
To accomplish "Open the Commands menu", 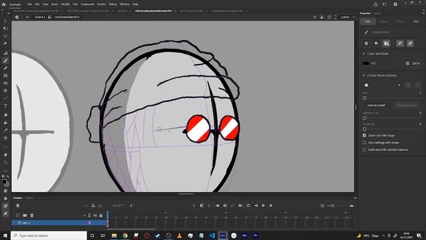I will tap(87, 5).
